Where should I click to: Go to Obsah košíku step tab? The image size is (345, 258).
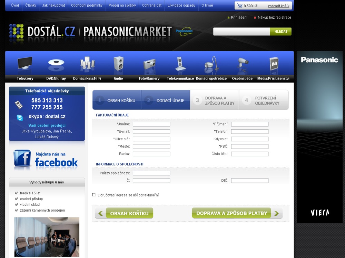[x=117, y=100]
